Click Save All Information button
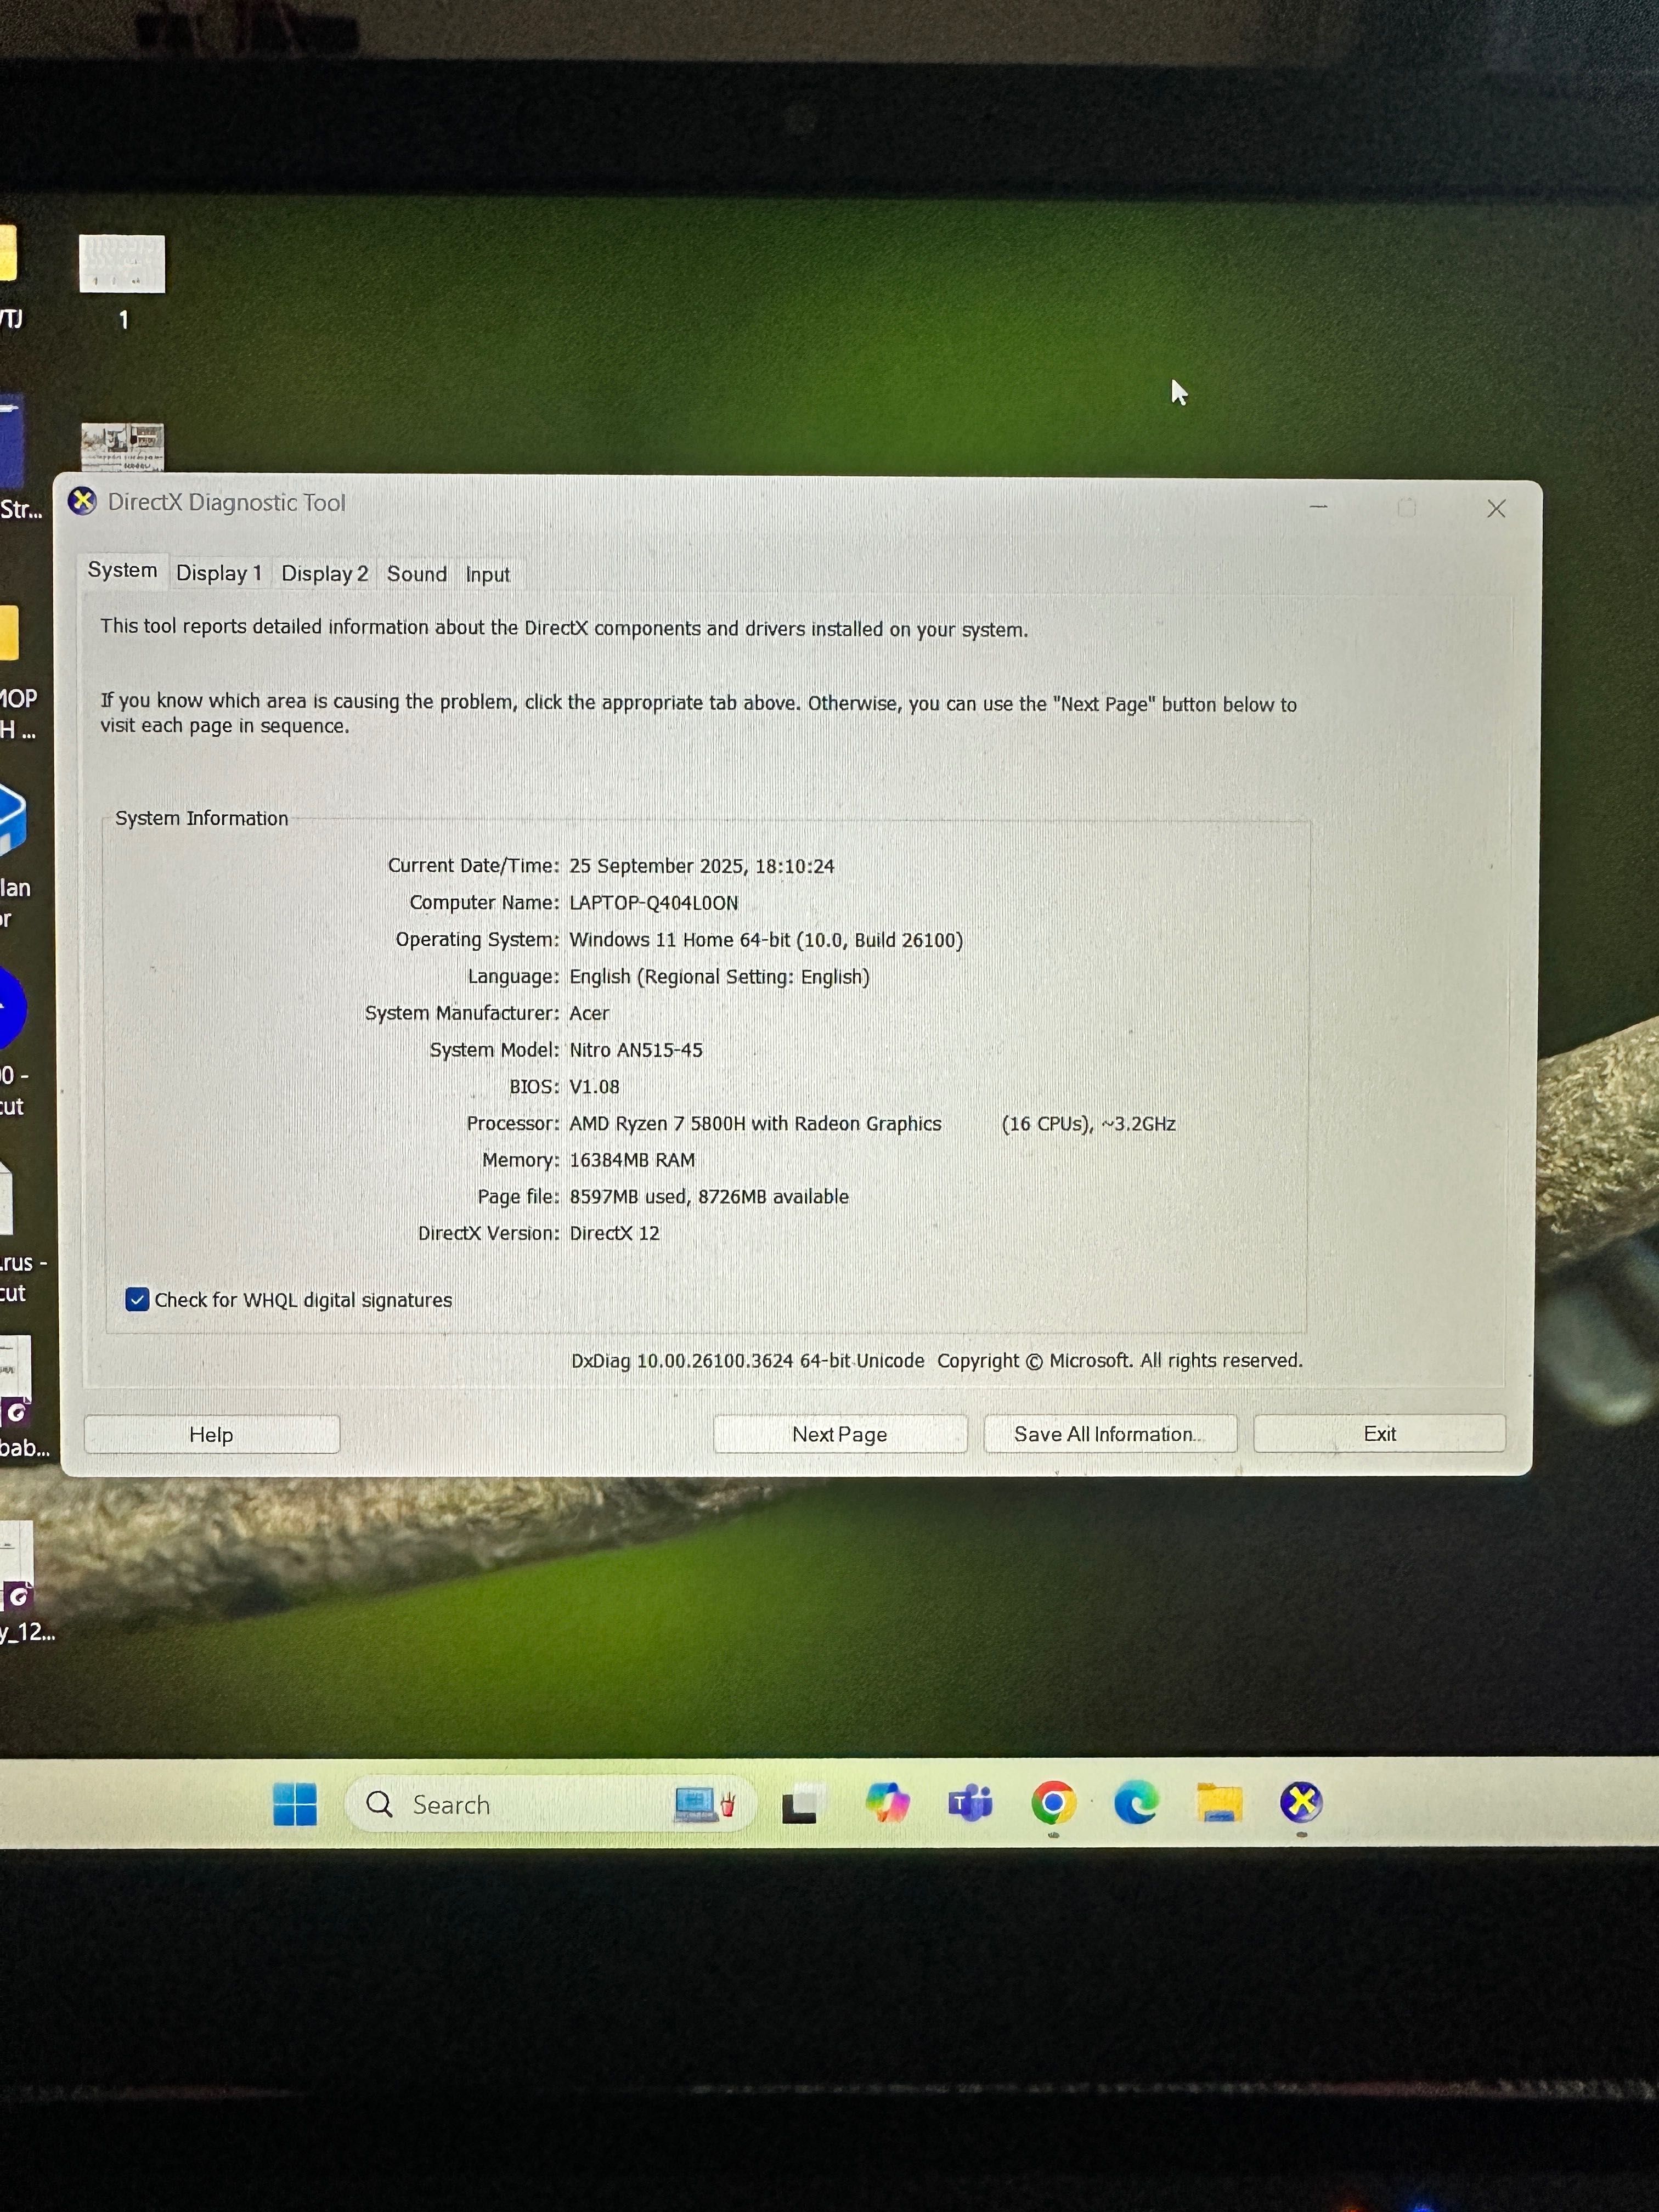The image size is (1659, 2212). click(1109, 1433)
